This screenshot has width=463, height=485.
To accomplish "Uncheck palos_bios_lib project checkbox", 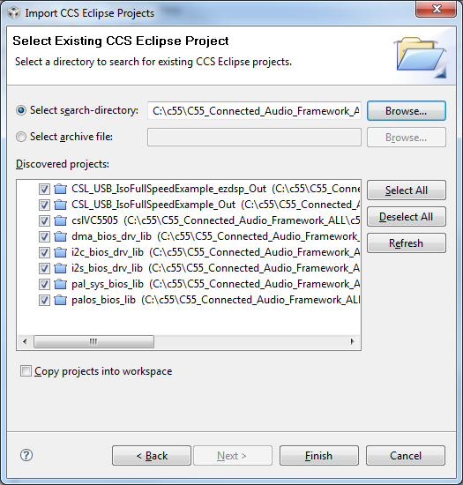I will (x=44, y=300).
